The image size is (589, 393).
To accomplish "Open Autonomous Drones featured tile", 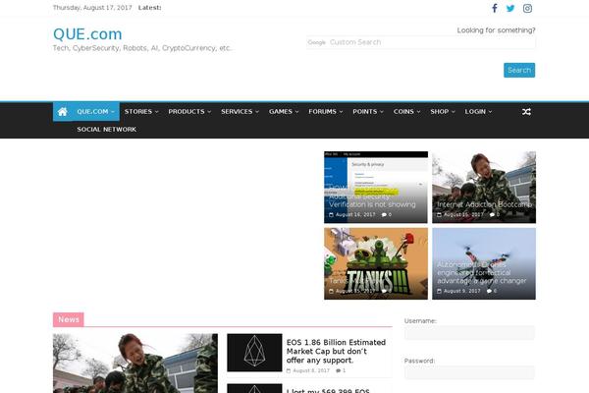I will pos(484,263).
